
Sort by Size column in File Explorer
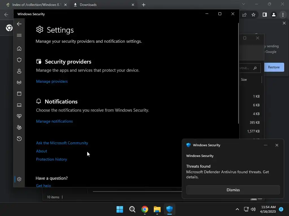244,80
